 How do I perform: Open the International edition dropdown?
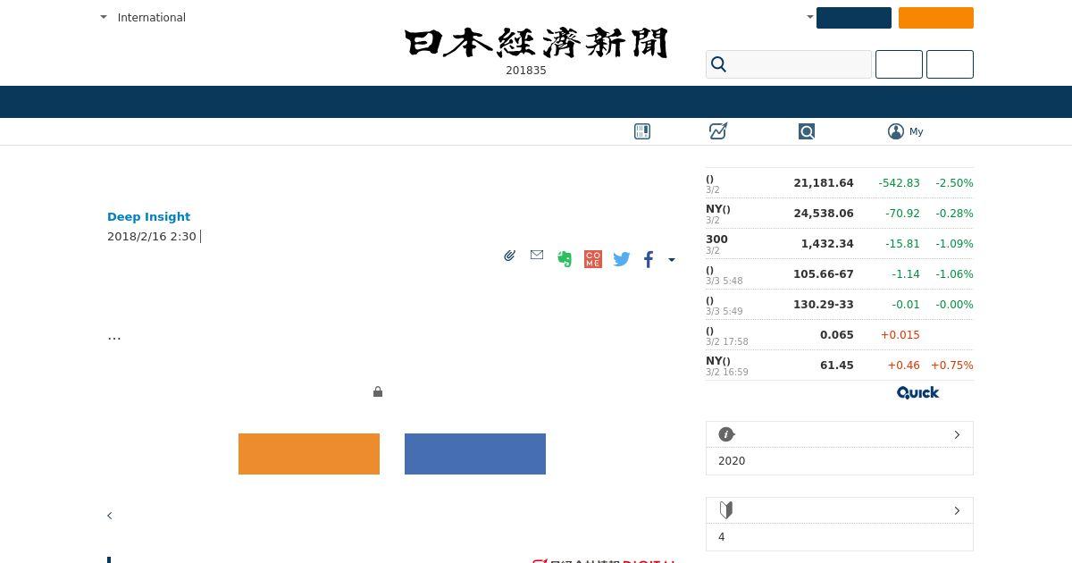pyautogui.click(x=143, y=17)
